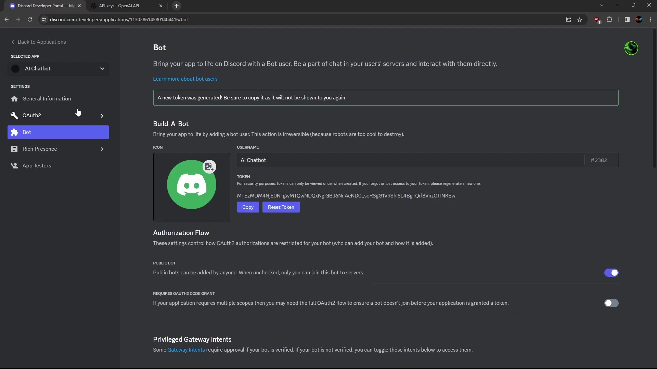Image resolution: width=657 pixels, height=369 pixels.
Task: Follow Learn more about bot users link
Action: point(185,79)
